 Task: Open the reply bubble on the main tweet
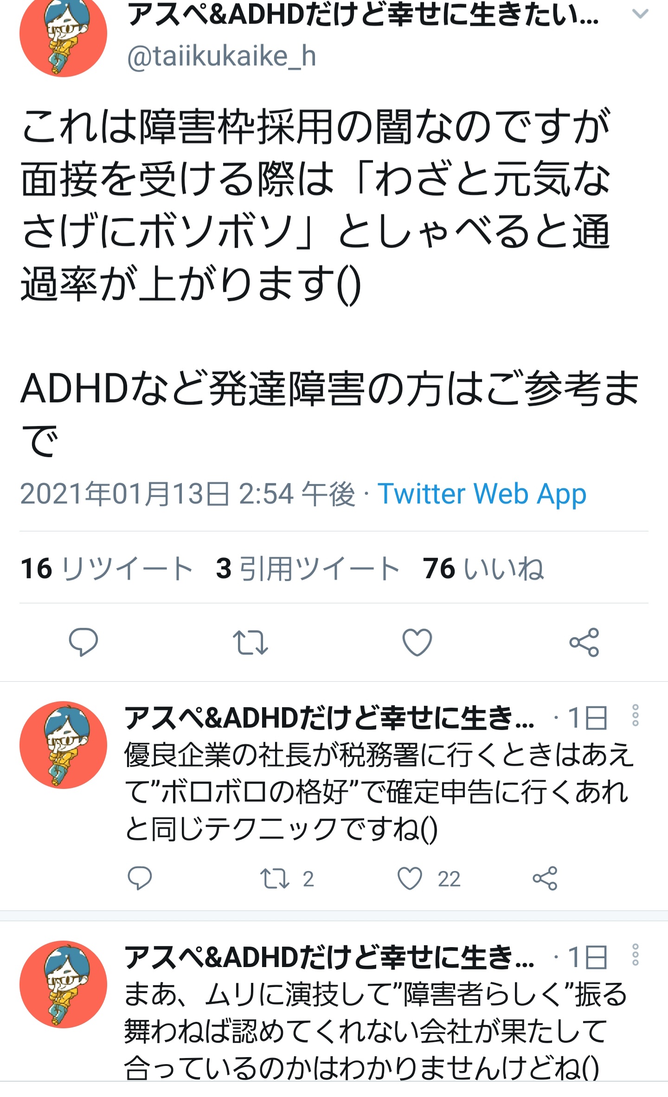pos(83,642)
